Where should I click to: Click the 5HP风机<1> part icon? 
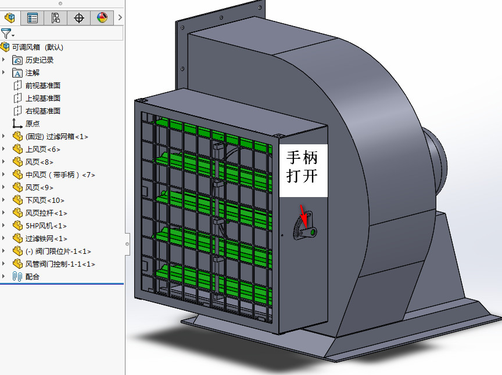(x=17, y=226)
